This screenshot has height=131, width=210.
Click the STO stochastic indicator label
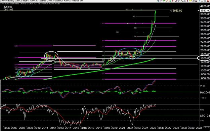(205, 116)
